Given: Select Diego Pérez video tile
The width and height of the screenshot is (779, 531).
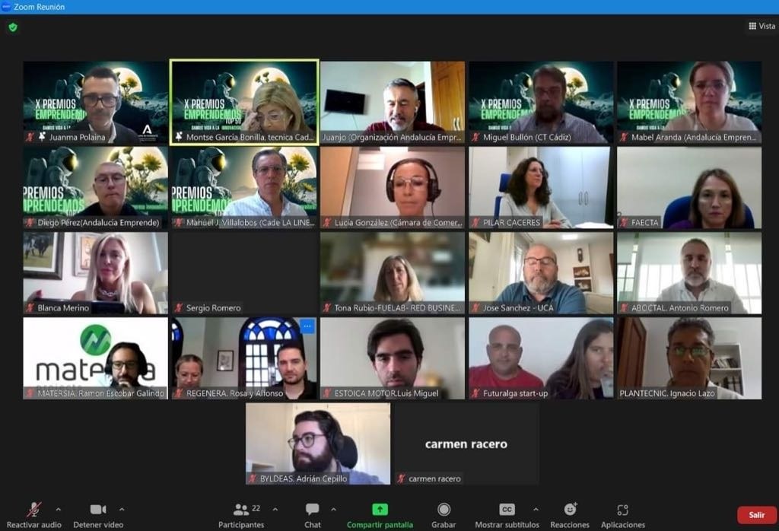Looking at the screenshot, I should pos(95,188).
